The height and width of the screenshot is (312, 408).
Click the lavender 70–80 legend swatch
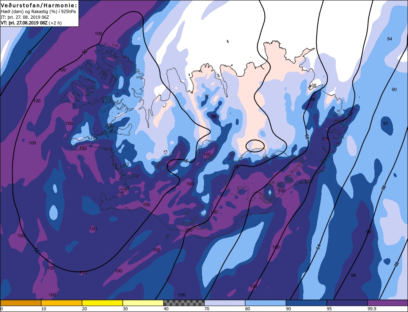[x=225, y=303]
